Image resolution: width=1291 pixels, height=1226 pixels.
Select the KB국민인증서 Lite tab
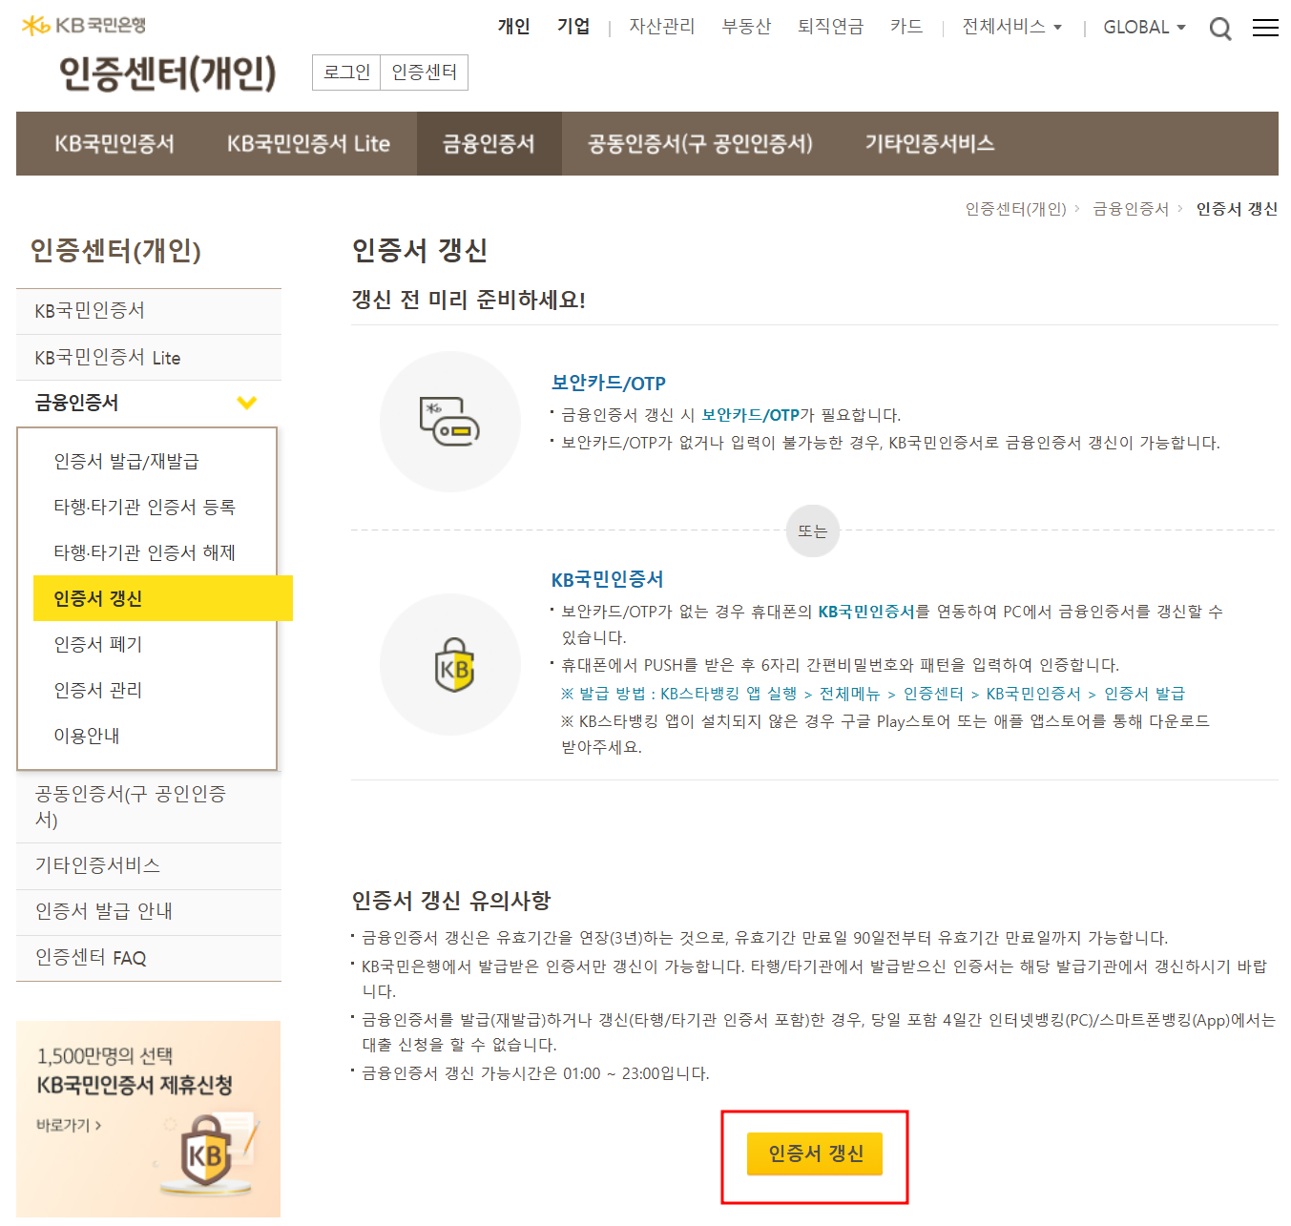(307, 143)
